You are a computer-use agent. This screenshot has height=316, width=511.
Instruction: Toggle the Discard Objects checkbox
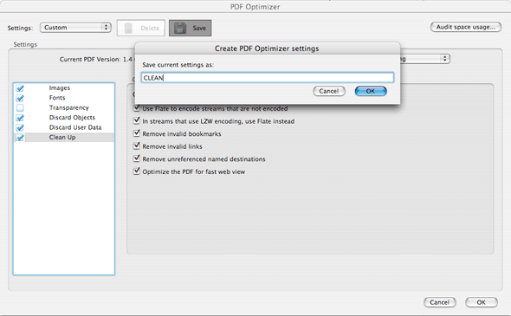pyautogui.click(x=20, y=118)
